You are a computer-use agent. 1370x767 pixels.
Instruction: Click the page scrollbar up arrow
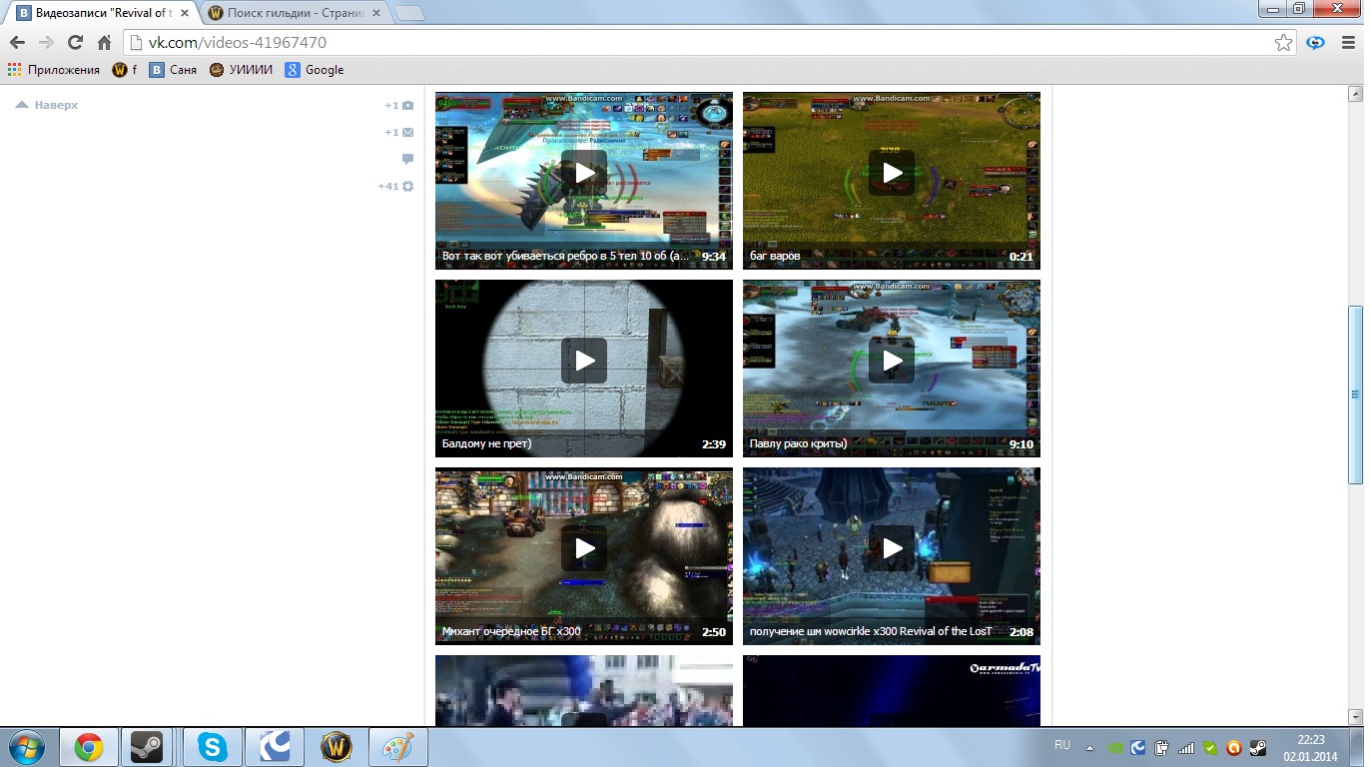[x=1356, y=95]
